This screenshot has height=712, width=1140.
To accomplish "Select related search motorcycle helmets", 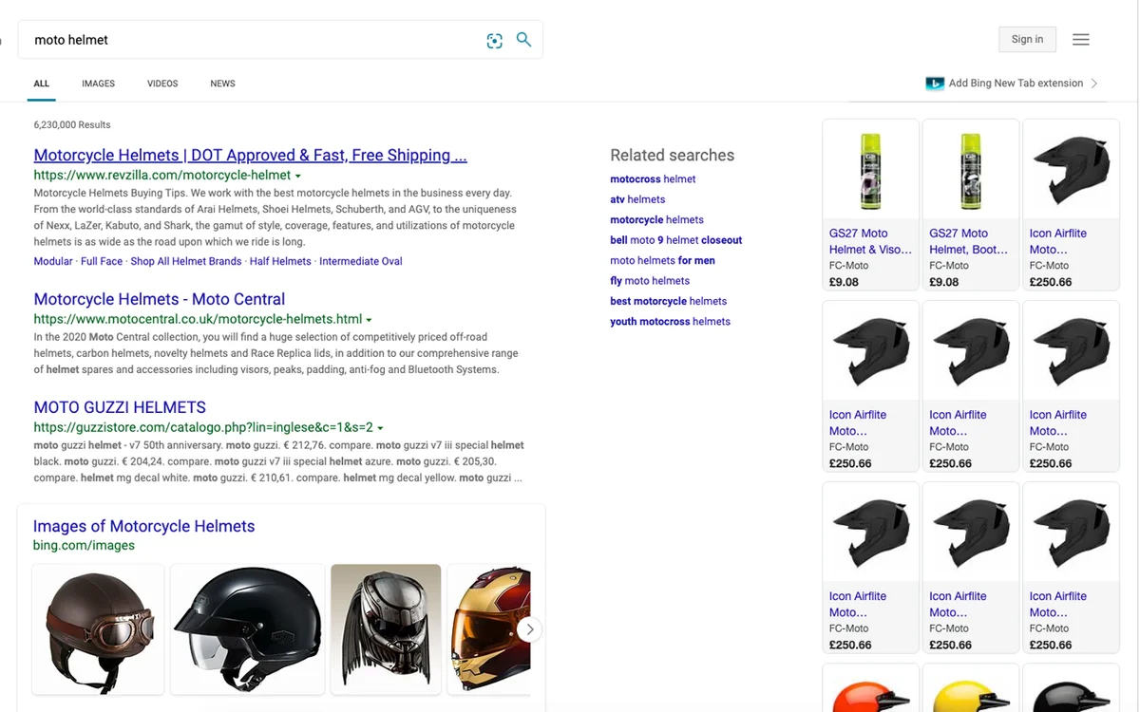I will pyautogui.click(x=656, y=219).
